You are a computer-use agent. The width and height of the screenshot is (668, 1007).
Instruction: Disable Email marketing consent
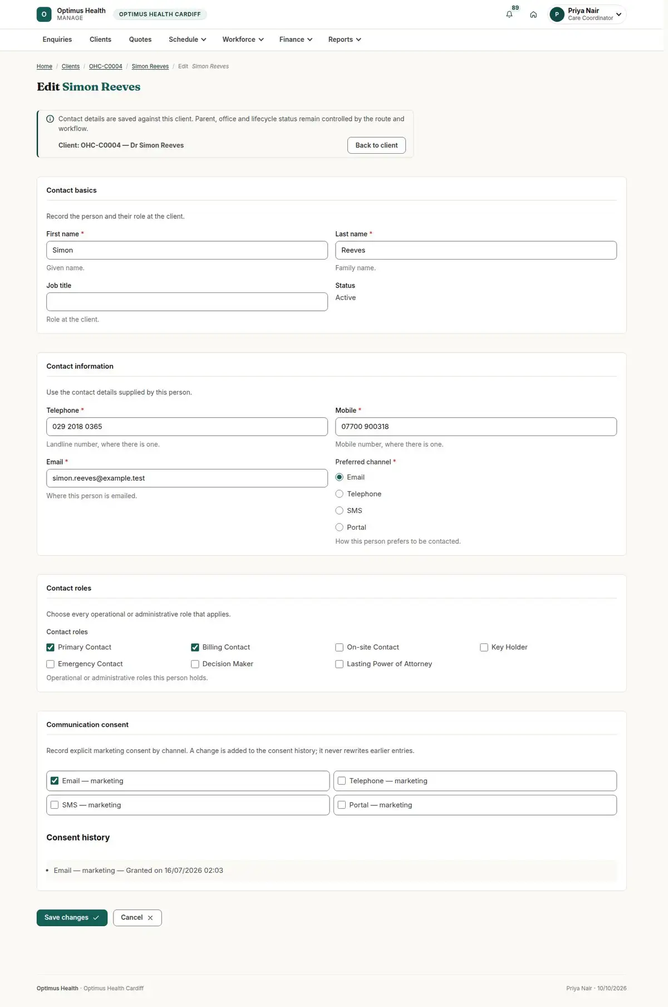click(55, 781)
